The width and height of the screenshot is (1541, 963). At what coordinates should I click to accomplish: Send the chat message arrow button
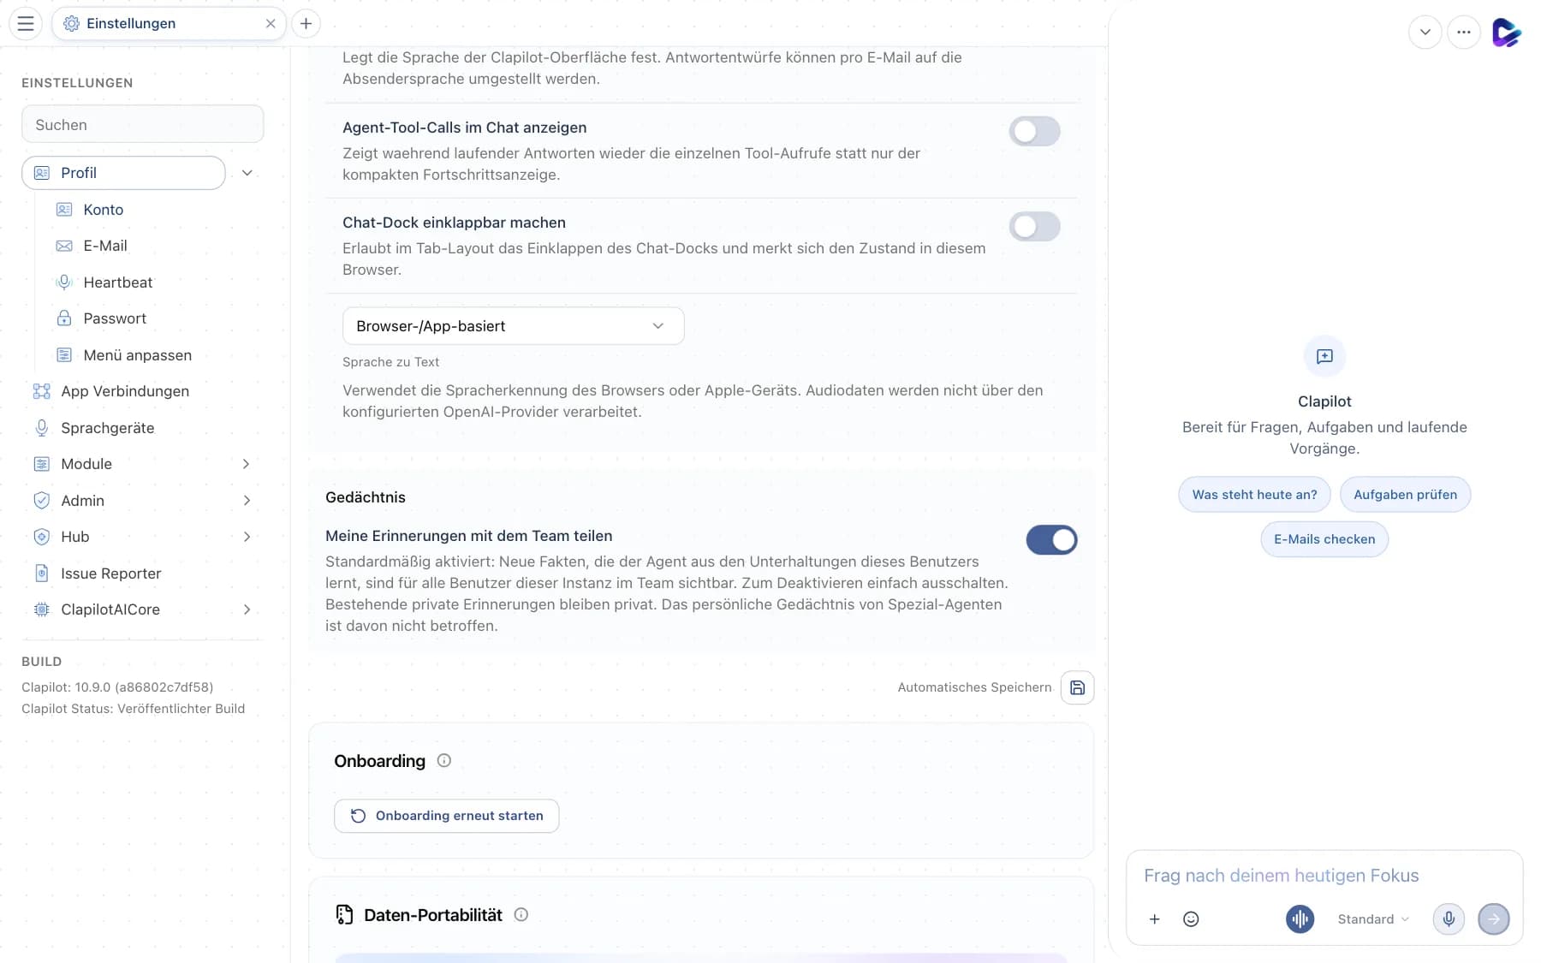(1494, 919)
